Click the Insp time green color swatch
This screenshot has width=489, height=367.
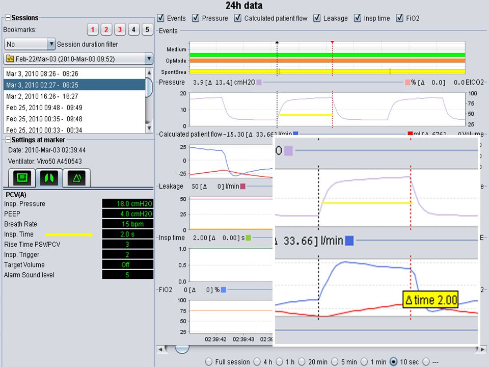(248, 238)
